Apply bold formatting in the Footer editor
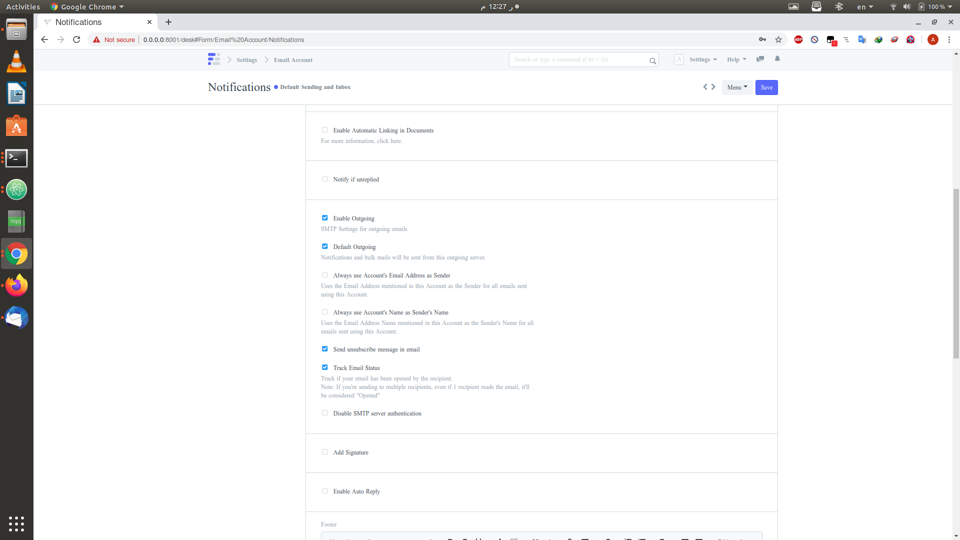 pyautogui.click(x=449, y=538)
